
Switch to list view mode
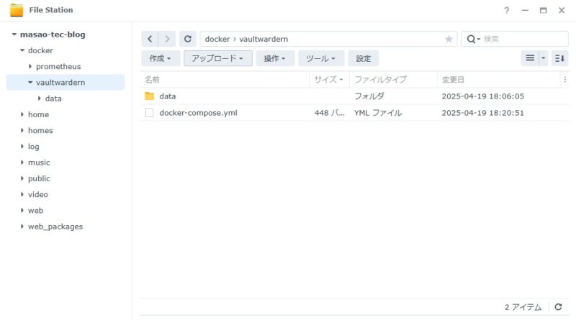(530, 58)
